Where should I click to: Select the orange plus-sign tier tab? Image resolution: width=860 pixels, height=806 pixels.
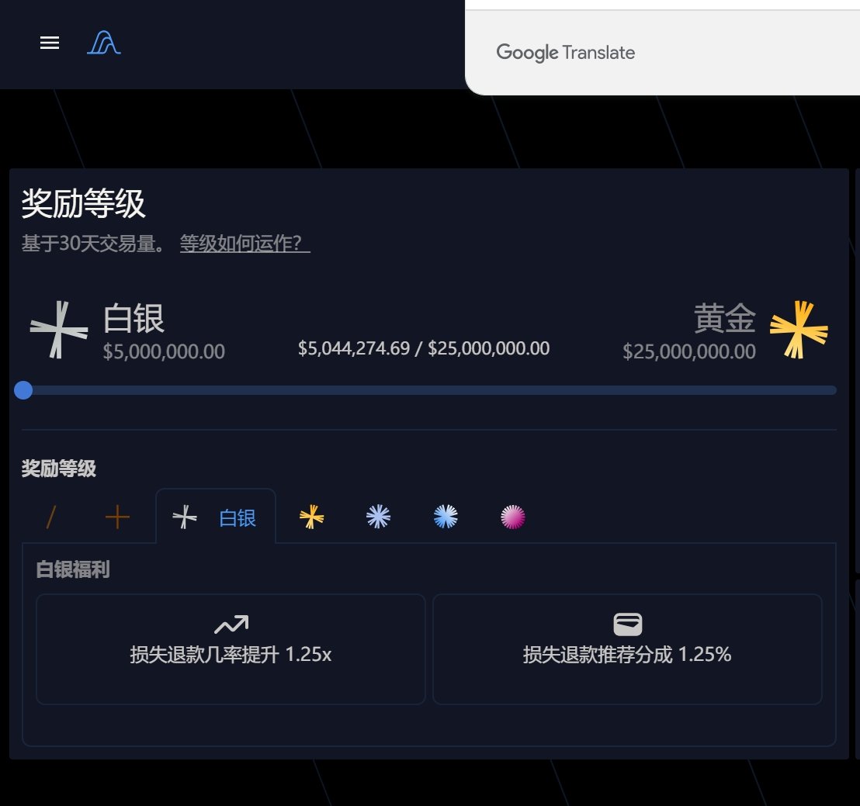[116, 515]
